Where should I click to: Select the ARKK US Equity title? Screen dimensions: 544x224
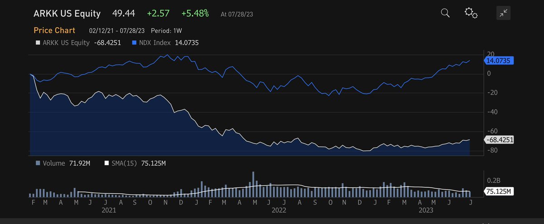coord(67,14)
